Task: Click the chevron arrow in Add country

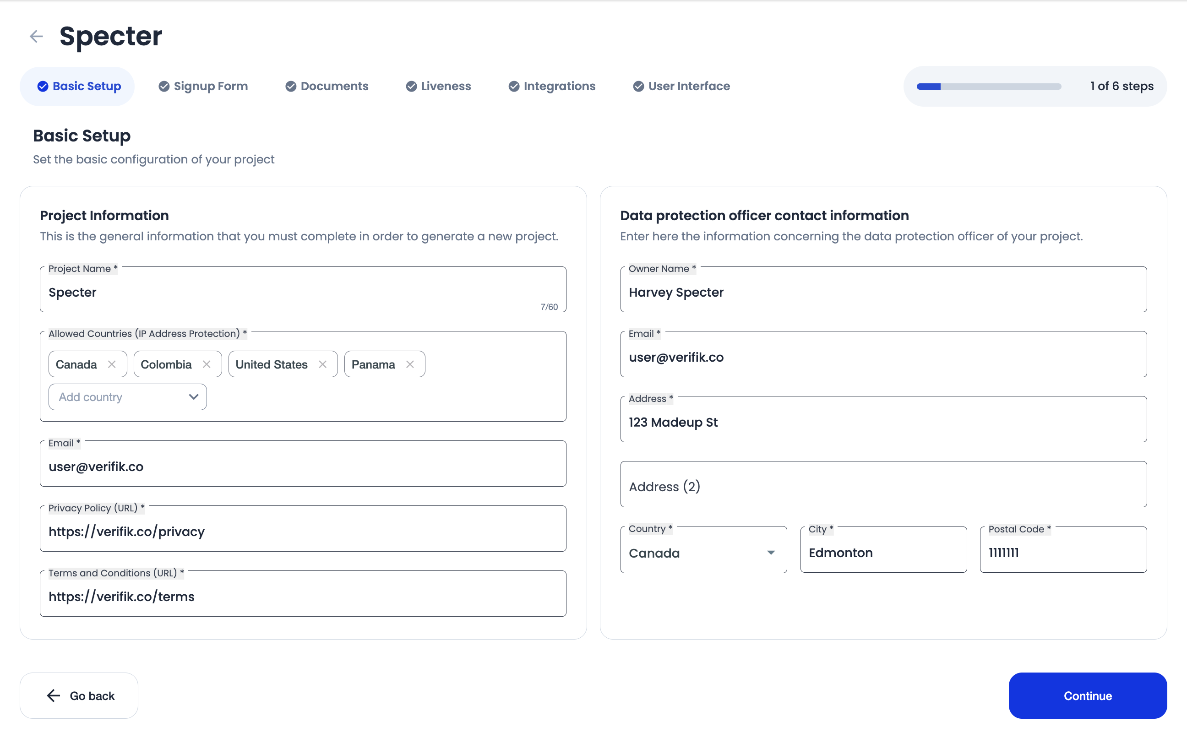Action: click(x=194, y=397)
